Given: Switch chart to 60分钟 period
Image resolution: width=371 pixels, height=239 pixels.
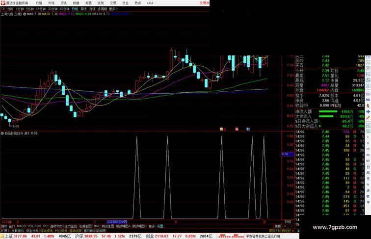Looking at the screenshot, I should point(64,9).
